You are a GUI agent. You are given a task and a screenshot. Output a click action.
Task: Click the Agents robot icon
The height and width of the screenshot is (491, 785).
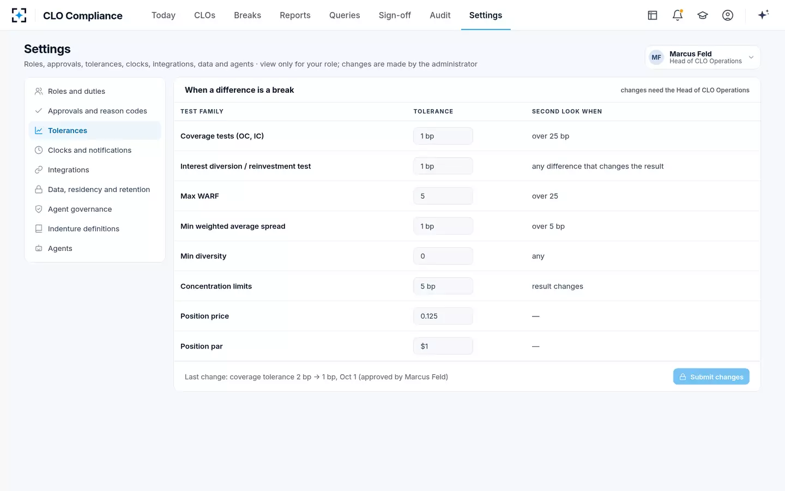tap(39, 248)
